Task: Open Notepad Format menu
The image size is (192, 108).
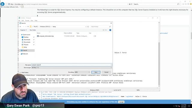Action: pos(27,21)
